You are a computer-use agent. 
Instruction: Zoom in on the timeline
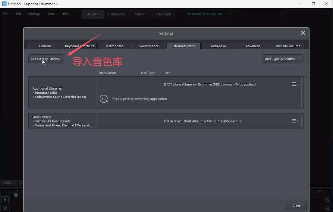(x=327, y=200)
